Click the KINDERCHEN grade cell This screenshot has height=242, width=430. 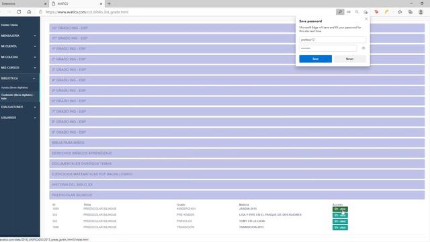(186, 209)
